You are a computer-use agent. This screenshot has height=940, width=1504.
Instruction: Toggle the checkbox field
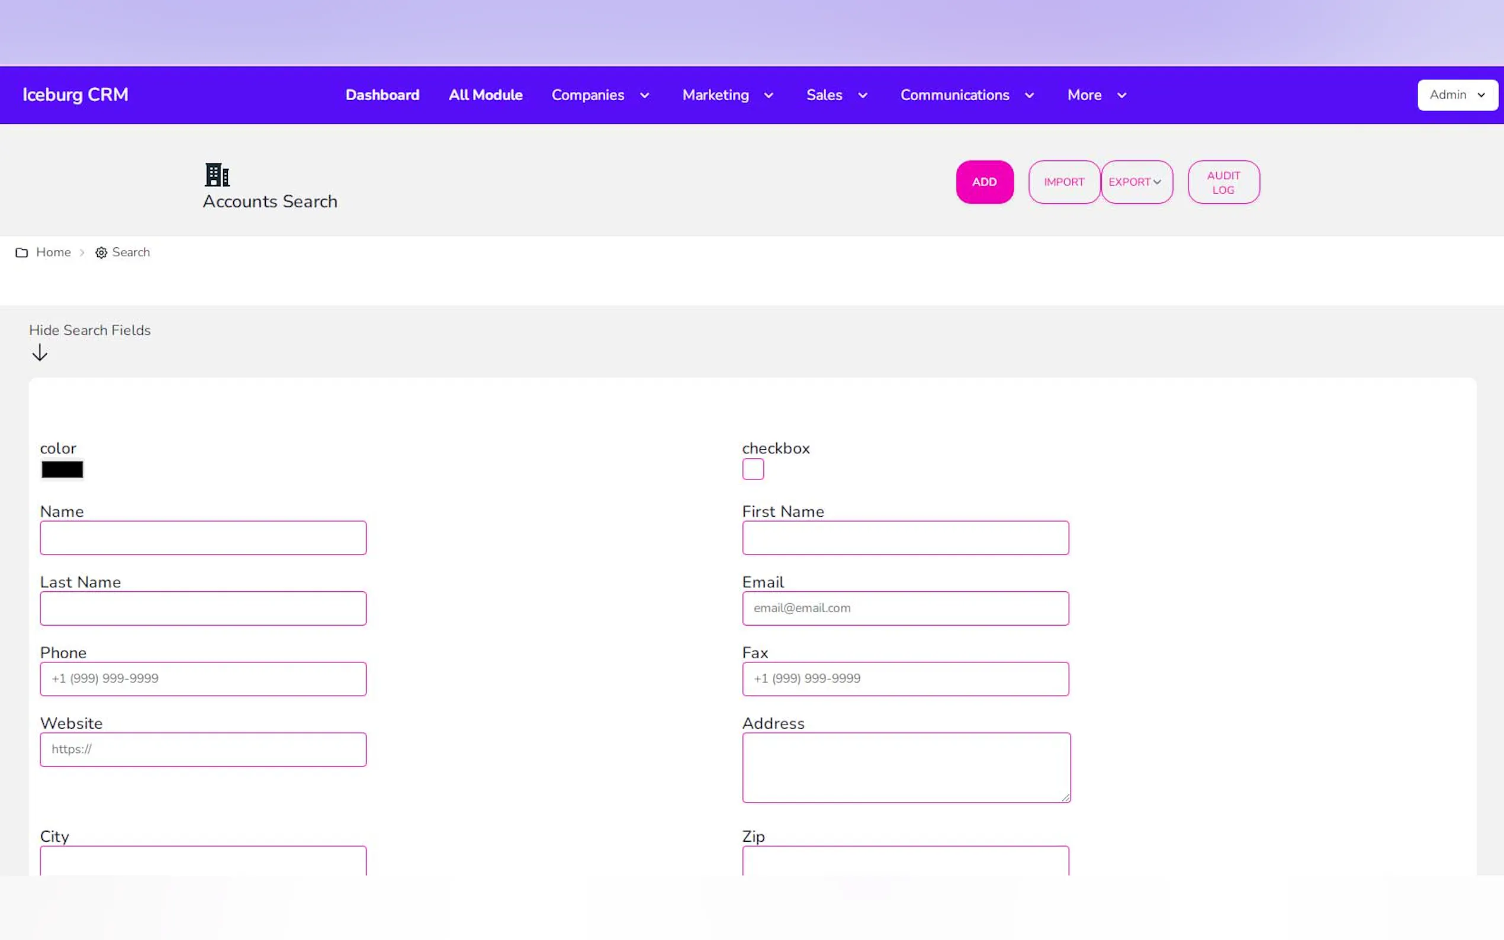753,469
